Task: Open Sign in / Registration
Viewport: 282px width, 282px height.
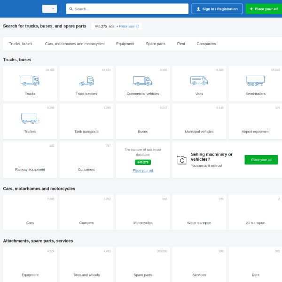Action: click(217, 9)
